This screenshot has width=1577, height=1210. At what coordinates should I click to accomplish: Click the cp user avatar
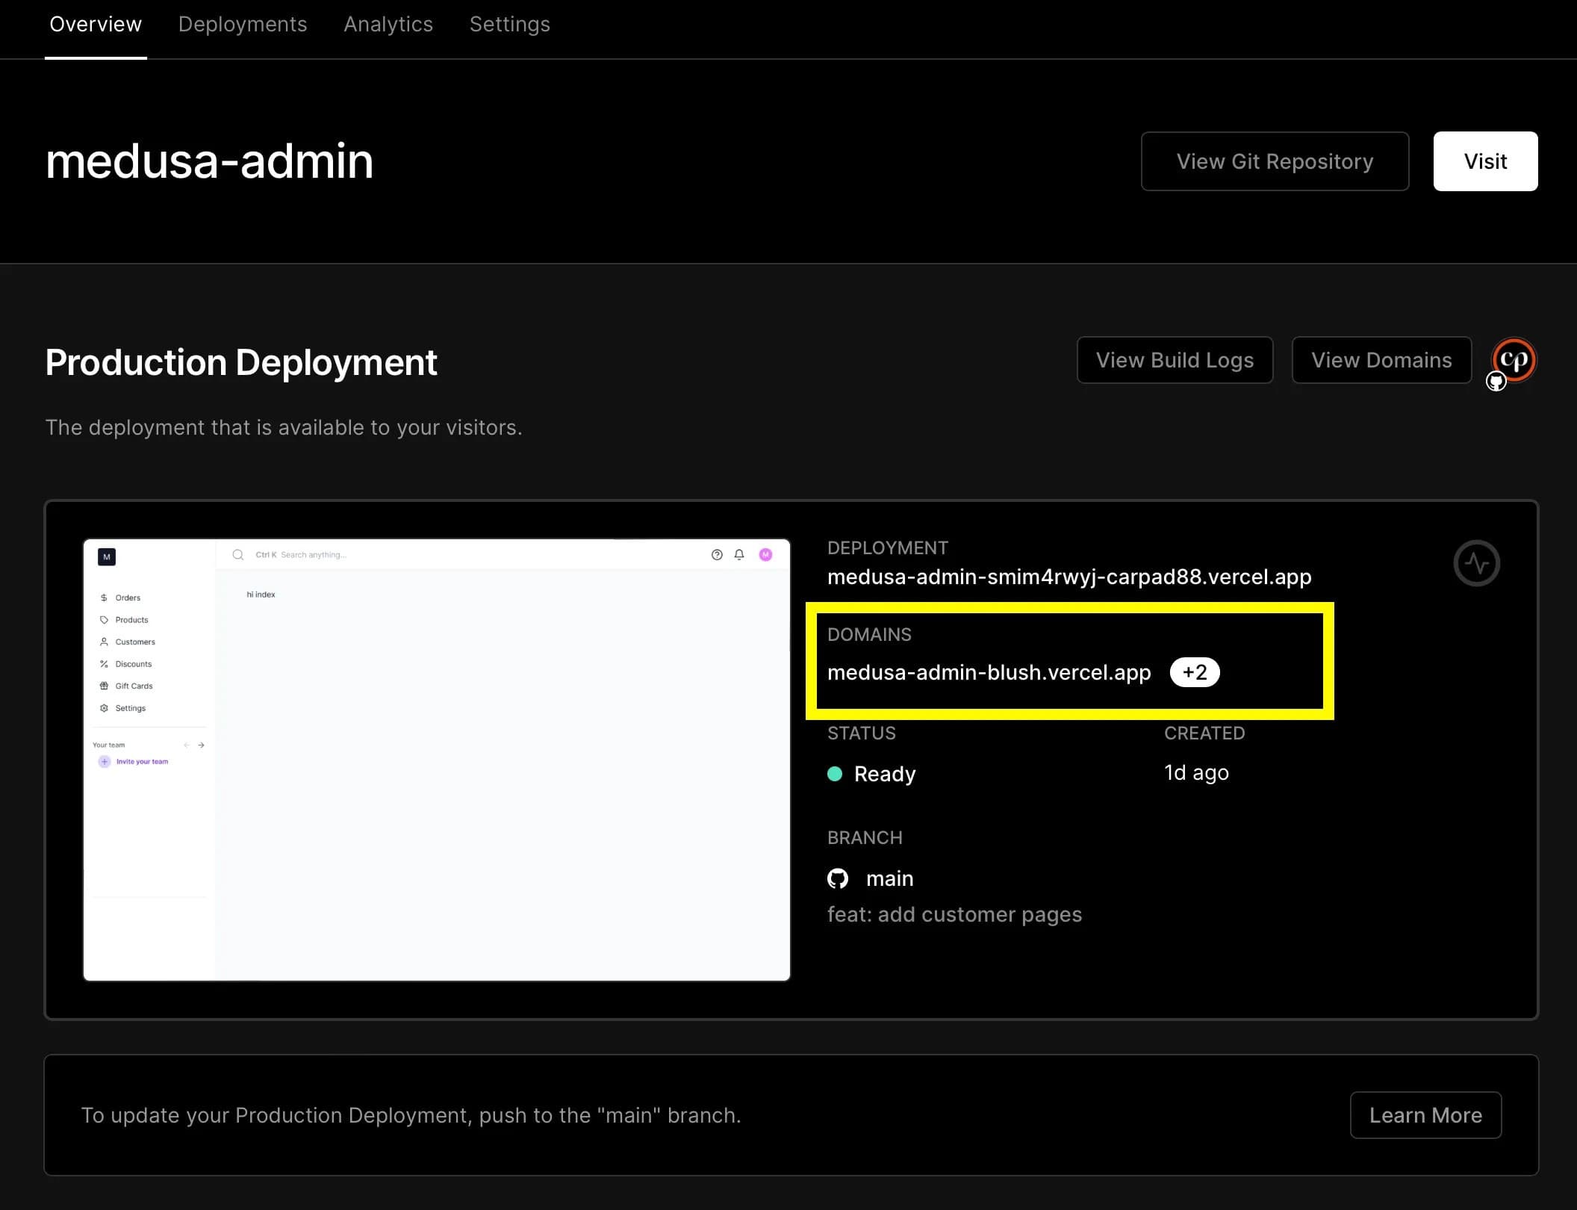1514,361
